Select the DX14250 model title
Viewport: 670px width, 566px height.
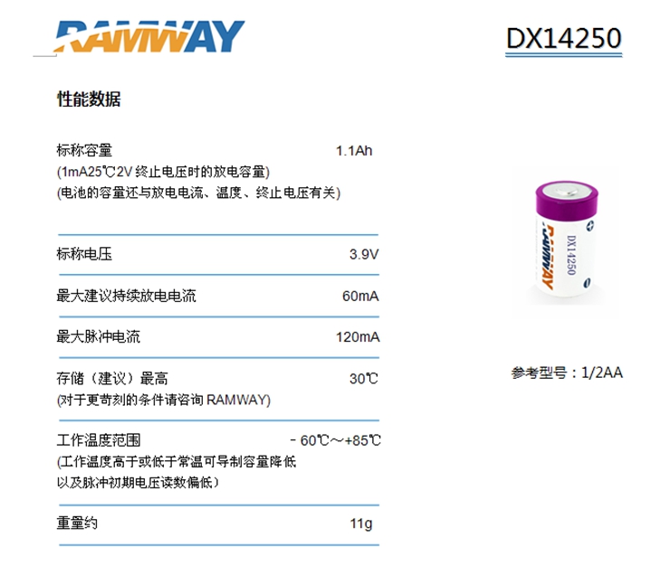click(x=563, y=38)
